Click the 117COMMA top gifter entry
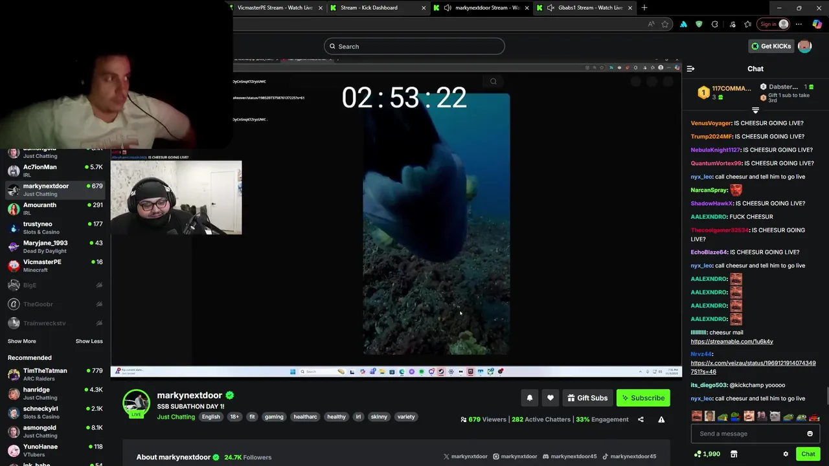The width and height of the screenshot is (829, 466). point(724,93)
